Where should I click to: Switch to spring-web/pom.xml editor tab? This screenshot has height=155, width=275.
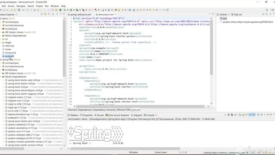pos(79,14)
